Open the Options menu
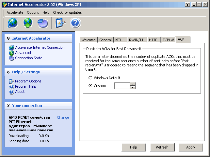The image size is (210, 157). tap(33, 12)
